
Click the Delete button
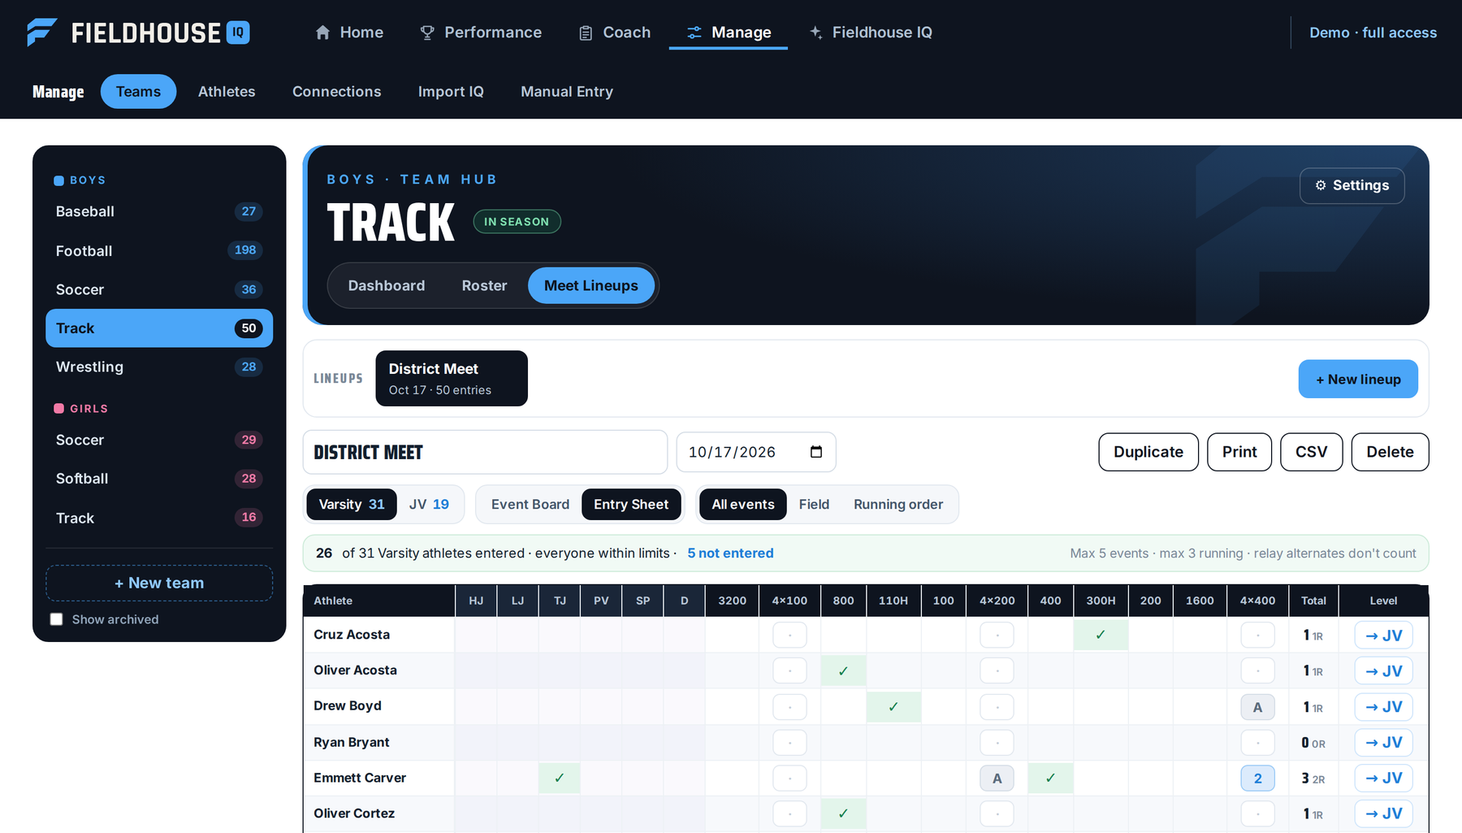[x=1390, y=452]
